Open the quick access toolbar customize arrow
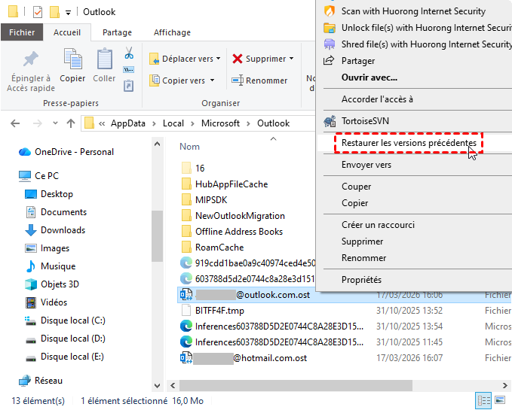This screenshot has width=512, height=410. (68, 13)
